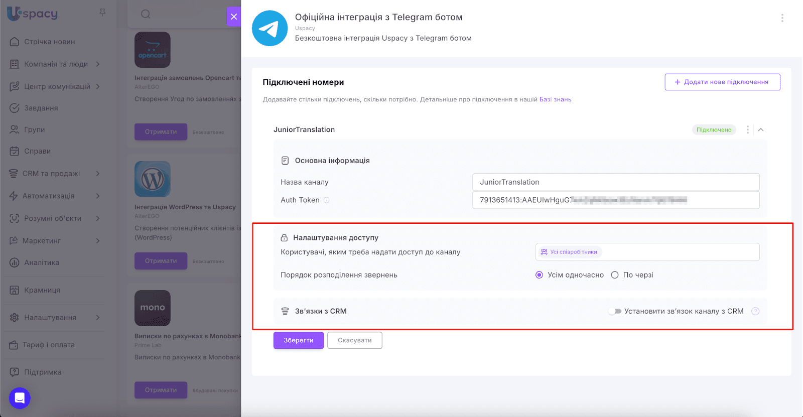Open the База знань link
The height and width of the screenshot is (417, 803).
point(556,99)
